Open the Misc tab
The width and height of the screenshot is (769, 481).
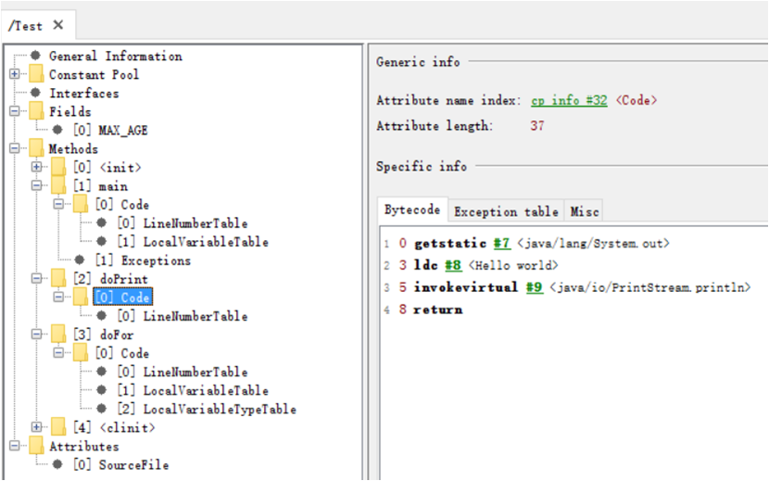pos(583,211)
